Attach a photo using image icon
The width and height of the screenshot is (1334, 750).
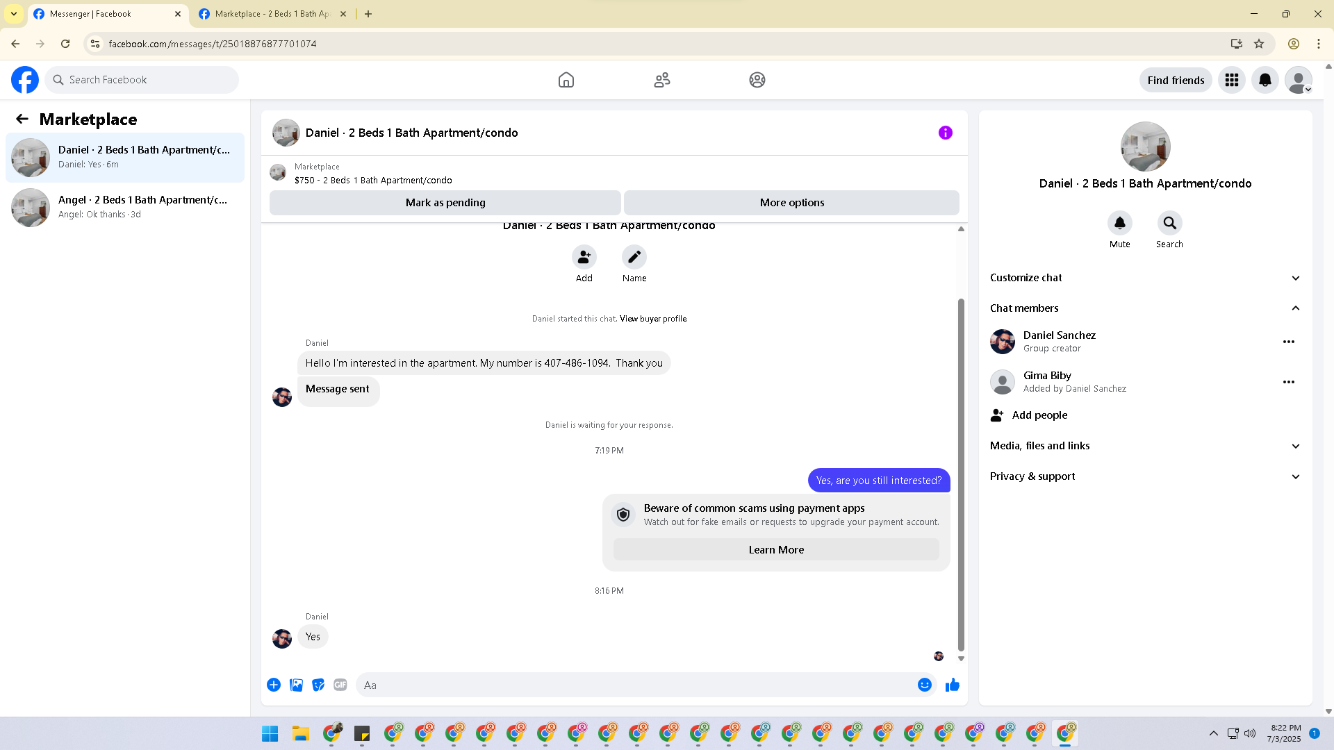coord(296,685)
